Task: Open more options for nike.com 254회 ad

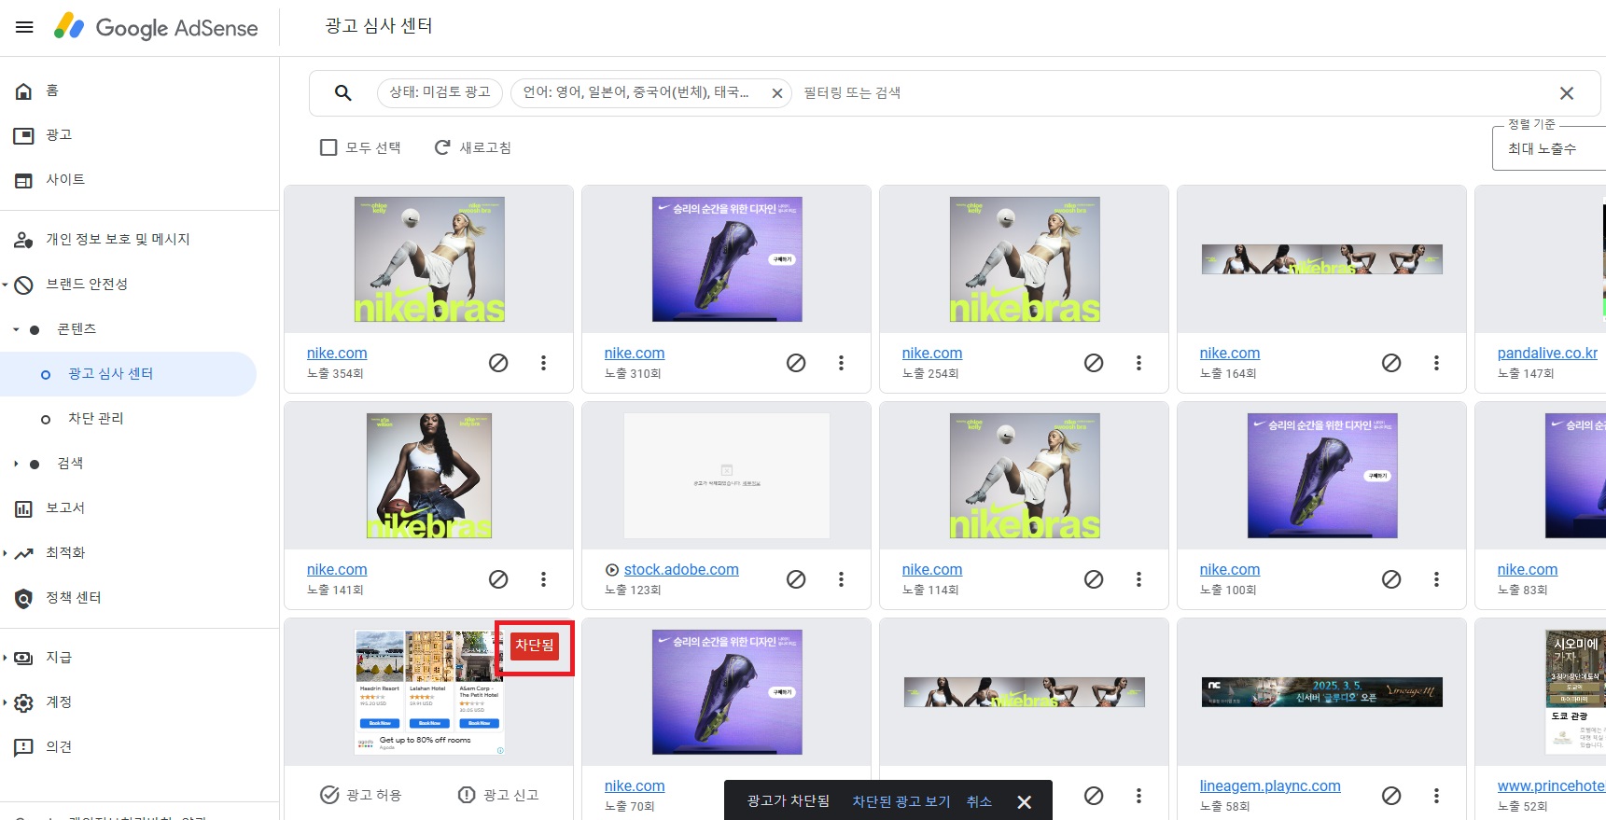Action: click(1138, 363)
